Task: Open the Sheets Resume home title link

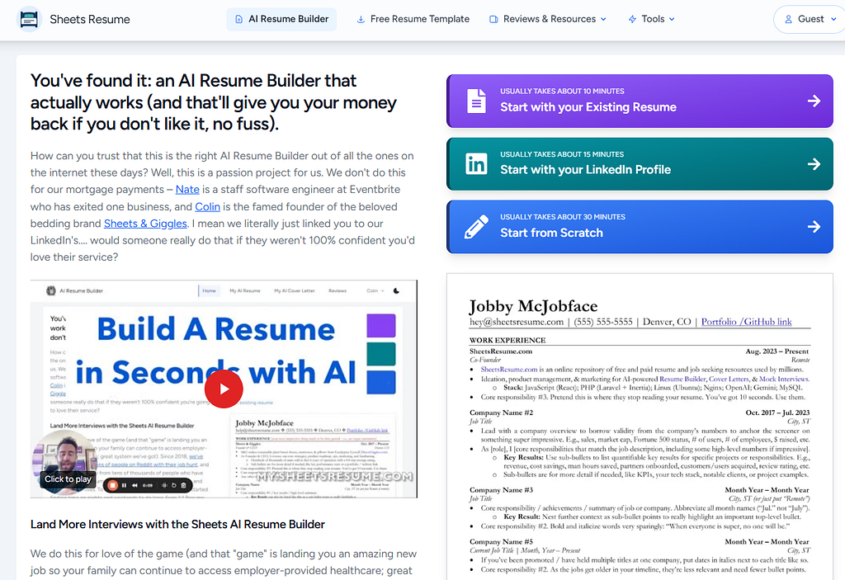Action: (89, 20)
